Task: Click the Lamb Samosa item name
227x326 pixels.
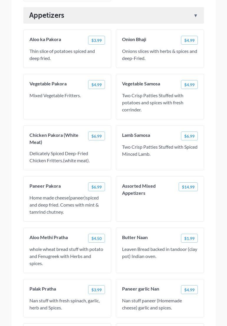Action: (x=136, y=135)
